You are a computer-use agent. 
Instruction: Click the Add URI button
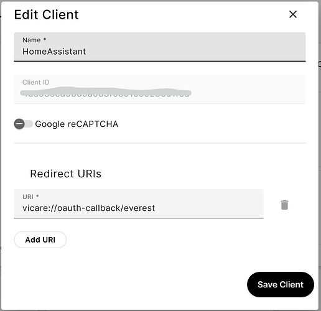[40, 239]
